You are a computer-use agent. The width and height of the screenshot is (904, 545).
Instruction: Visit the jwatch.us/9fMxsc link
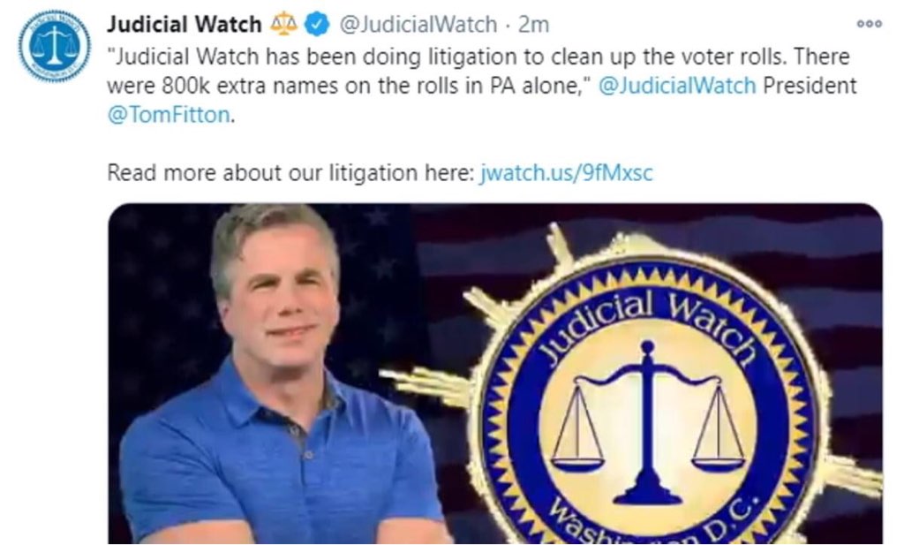tap(566, 172)
